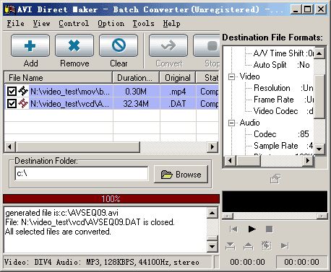Click the left 00:00:00 time display
The image size is (331, 272).
(247, 262)
